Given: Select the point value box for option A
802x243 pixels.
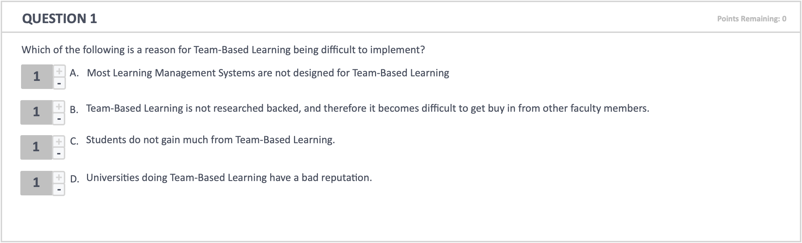Looking at the screenshot, I should [37, 77].
